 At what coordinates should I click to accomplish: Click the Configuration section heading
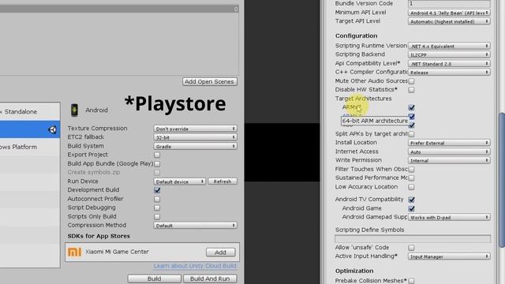pos(356,35)
